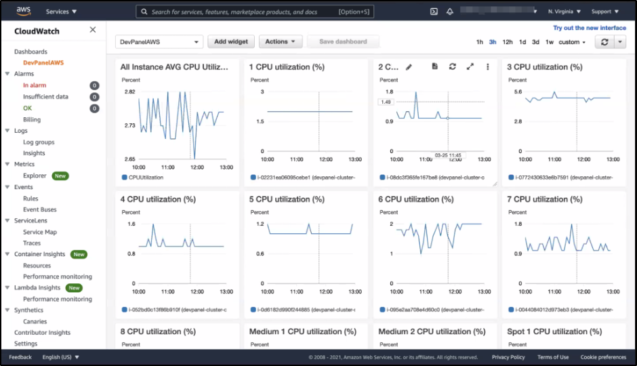
Task: Refresh the dashboard with the refresh icon
Action: (x=604, y=42)
